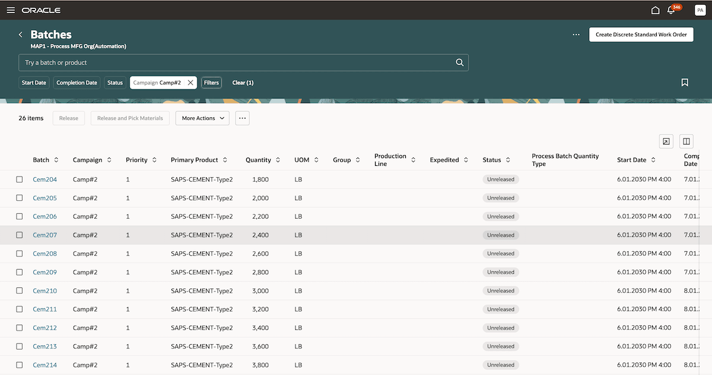Screen dimensions: 712x375
Task: Open the hamburger navigation menu
Action: click(11, 10)
